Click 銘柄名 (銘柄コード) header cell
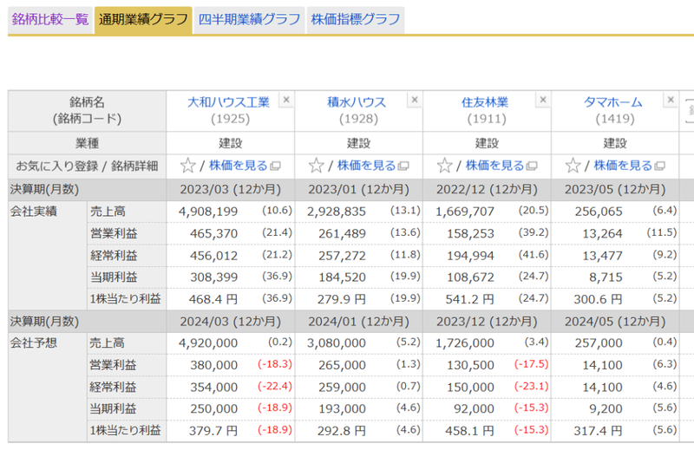Viewport: 694px width, 450px height. (x=88, y=111)
